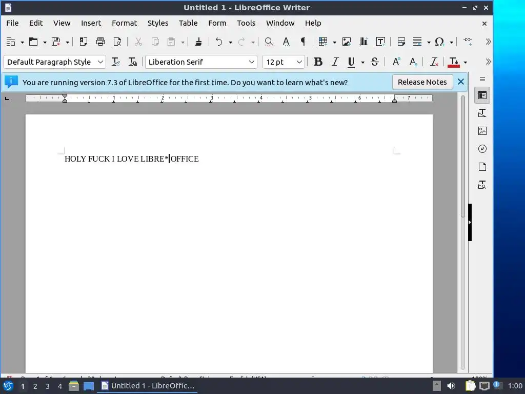
Task: Open sidebar Gallery panel
Action: pos(482,131)
